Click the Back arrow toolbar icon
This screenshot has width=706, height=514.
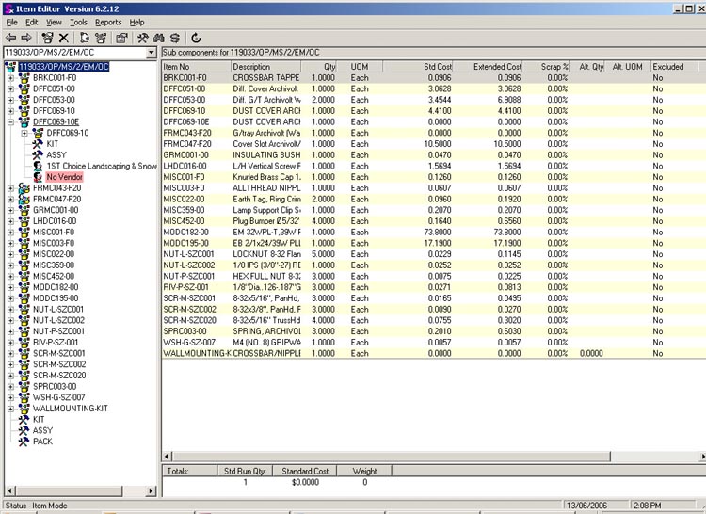click(9, 38)
